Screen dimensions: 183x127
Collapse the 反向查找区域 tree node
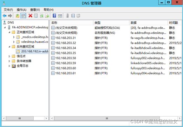click(9, 47)
